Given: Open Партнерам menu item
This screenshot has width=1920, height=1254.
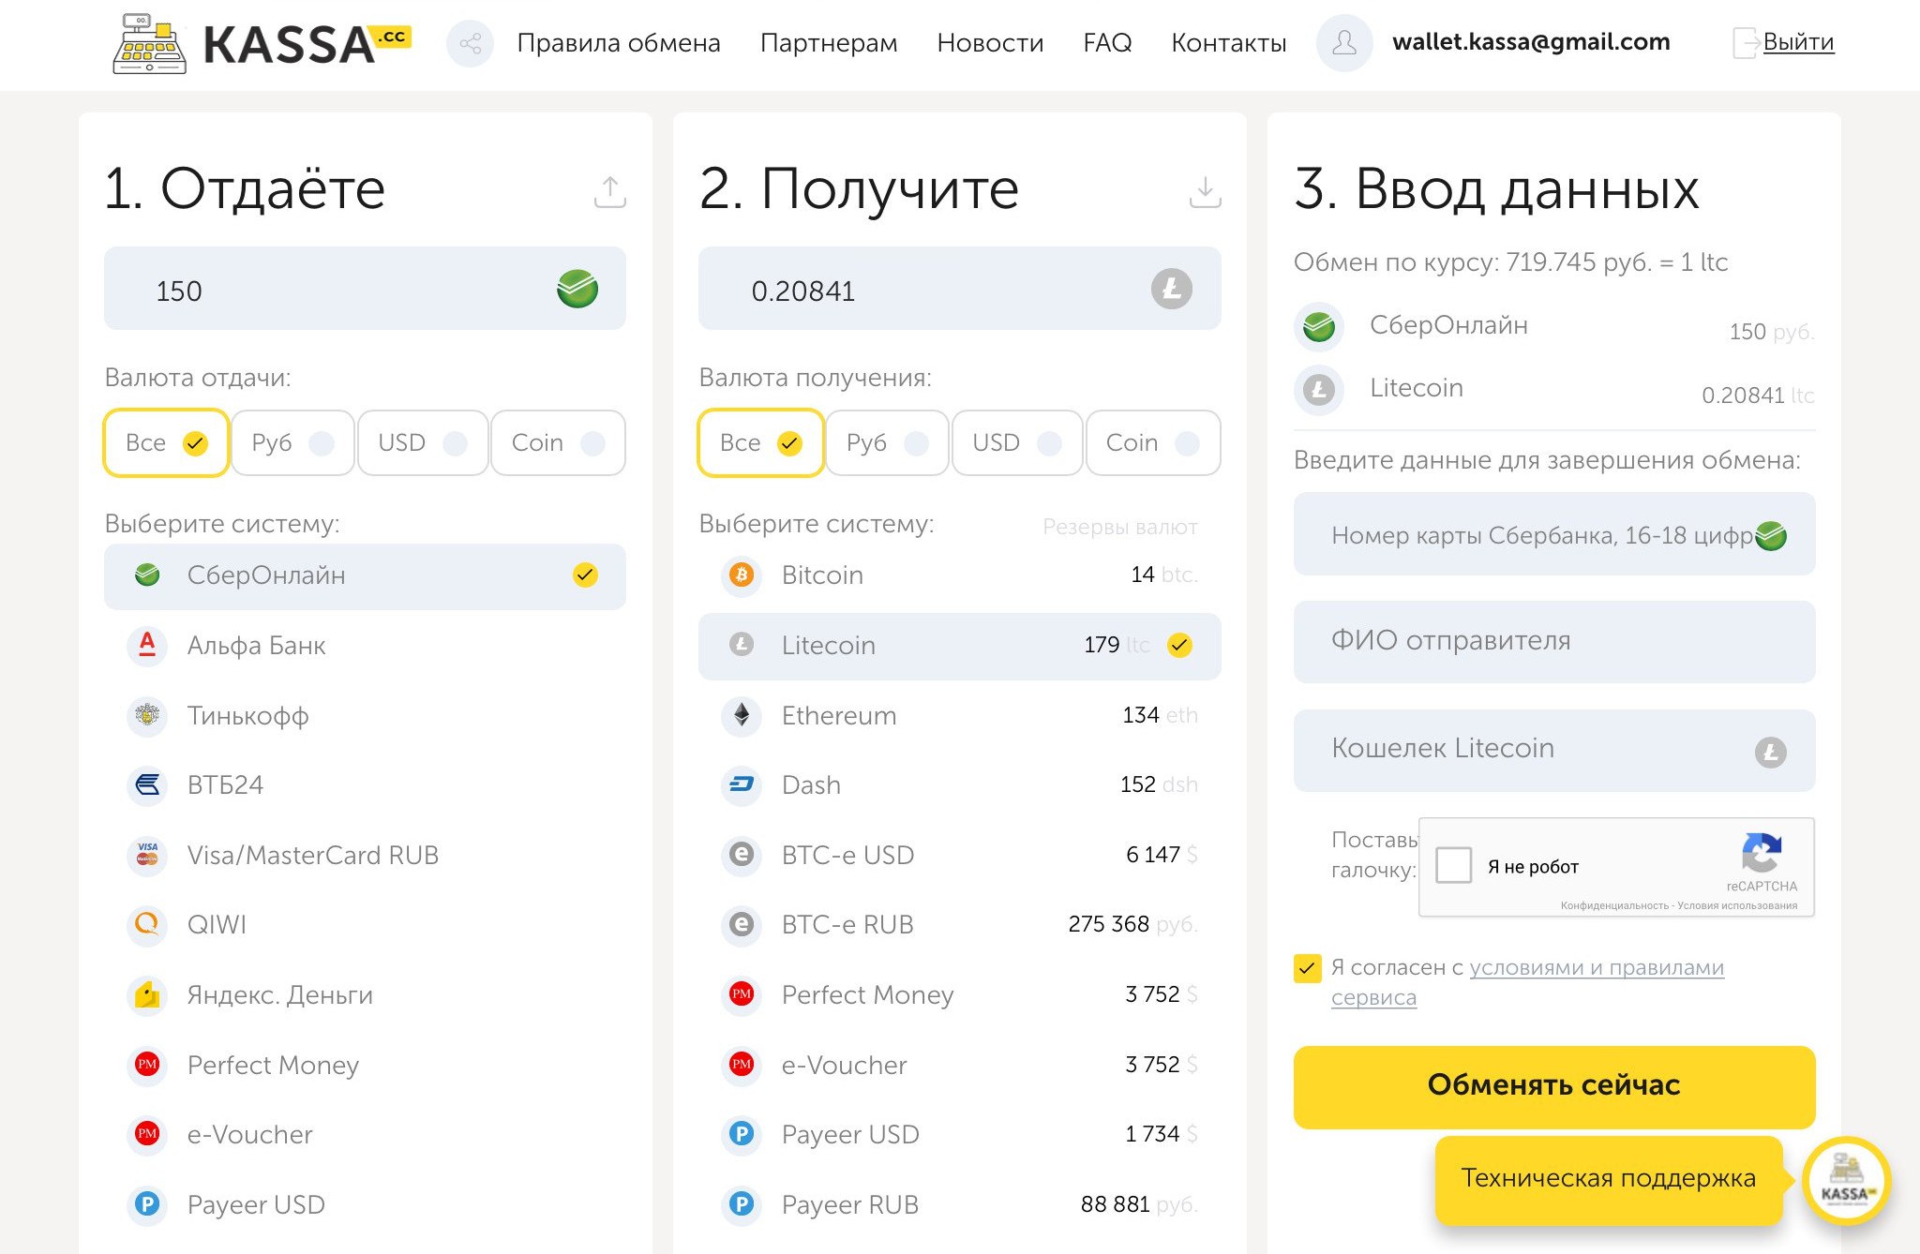Looking at the screenshot, I should (829, 43).
